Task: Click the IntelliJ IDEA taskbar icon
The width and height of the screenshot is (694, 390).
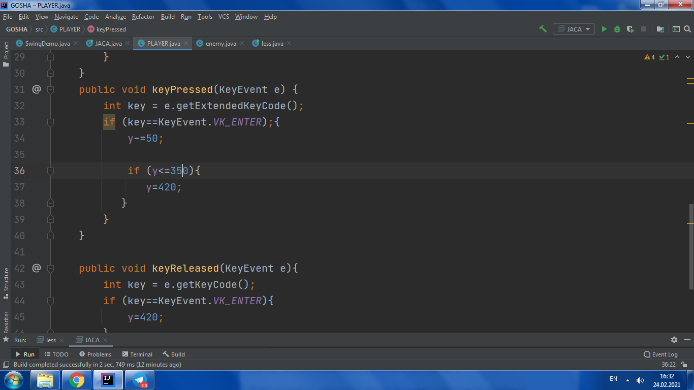Action: (108, 380)
